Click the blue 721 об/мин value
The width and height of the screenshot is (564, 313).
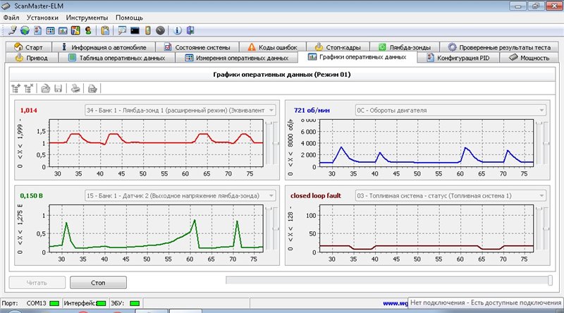[x=312, y=111]
